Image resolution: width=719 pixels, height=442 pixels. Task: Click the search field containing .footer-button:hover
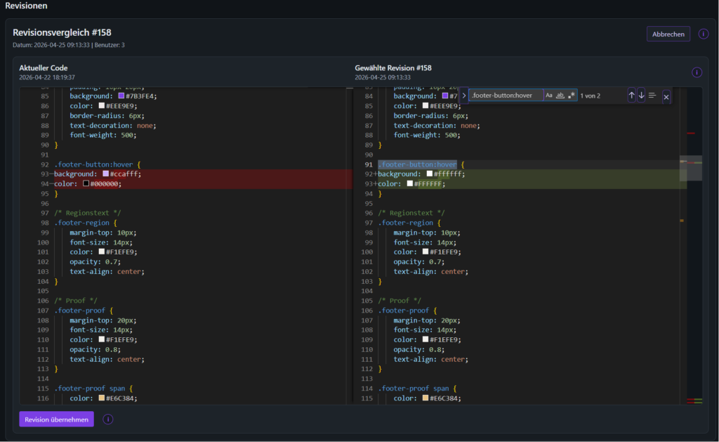[x=506, y=96]
